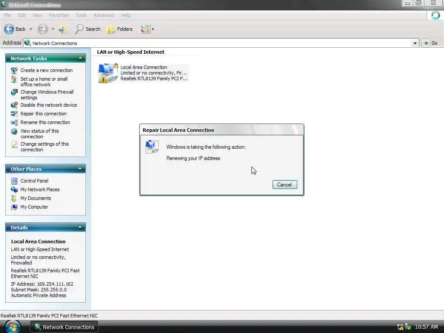Screen dimensions: 444x333
Task: Open the Help menu
Action: tap(125, 15)
